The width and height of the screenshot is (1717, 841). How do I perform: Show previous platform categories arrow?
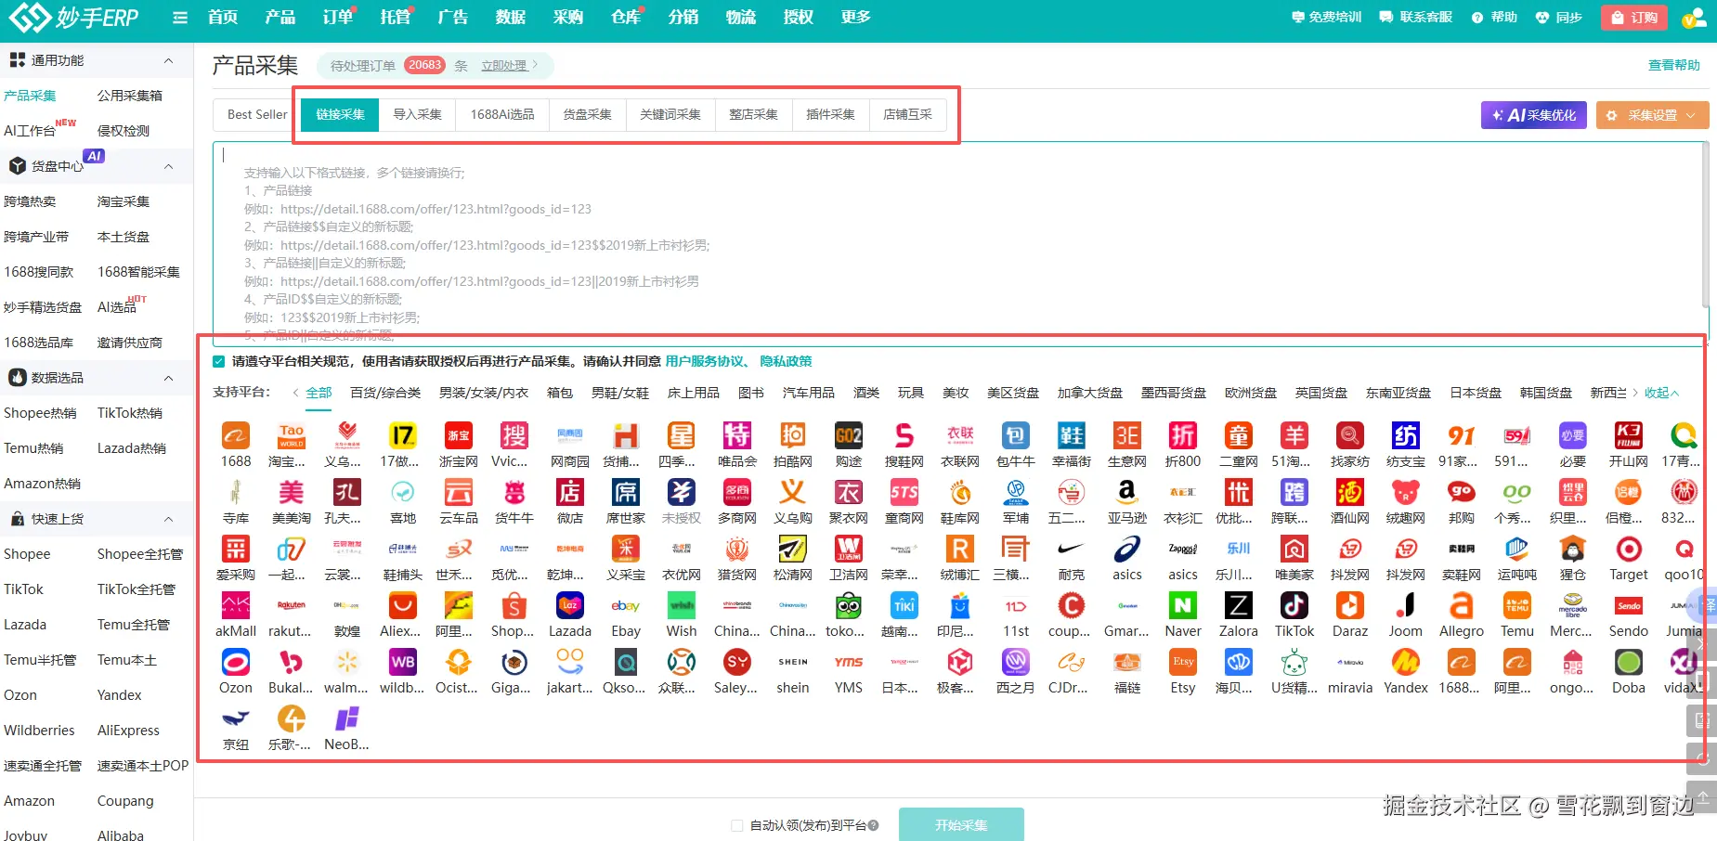[x=295, y=393]
